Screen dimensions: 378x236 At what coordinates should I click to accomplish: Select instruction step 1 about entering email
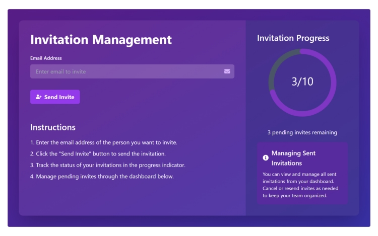pos(104,142)
